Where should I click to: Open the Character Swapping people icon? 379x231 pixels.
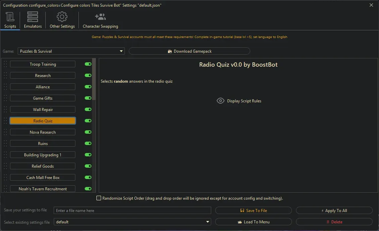click(100, 17)
